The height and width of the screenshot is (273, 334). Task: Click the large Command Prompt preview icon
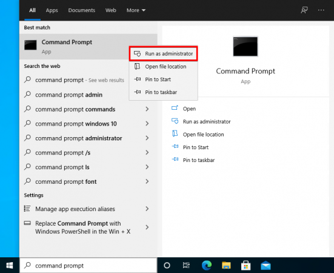[245, 47]
